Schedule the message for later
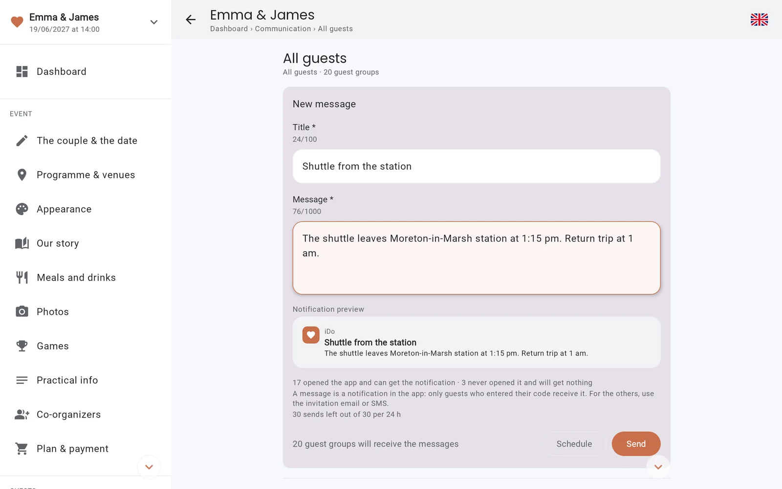782x489 pixels. click(x=574, y=444)
